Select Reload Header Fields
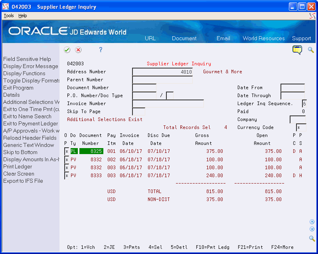The height and width of the screenshot is (254, 318). click(x=30, y=138)
